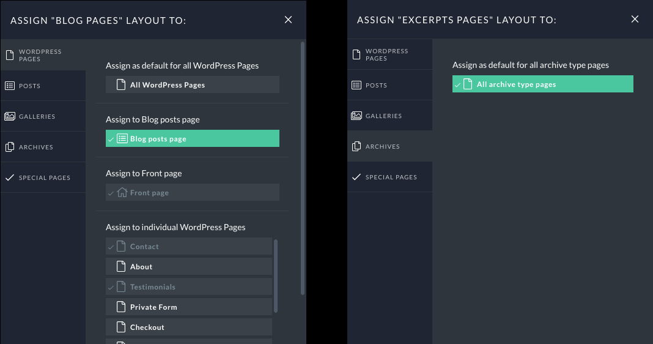The height and width of the screenshot is (344, 653).
Task: Assign layout to All WordPress Pages
Action: pos(193,84)
